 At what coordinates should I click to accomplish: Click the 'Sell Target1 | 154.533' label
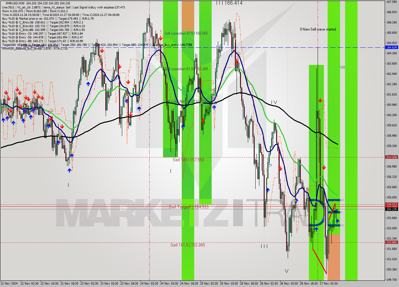click(189, 207)
